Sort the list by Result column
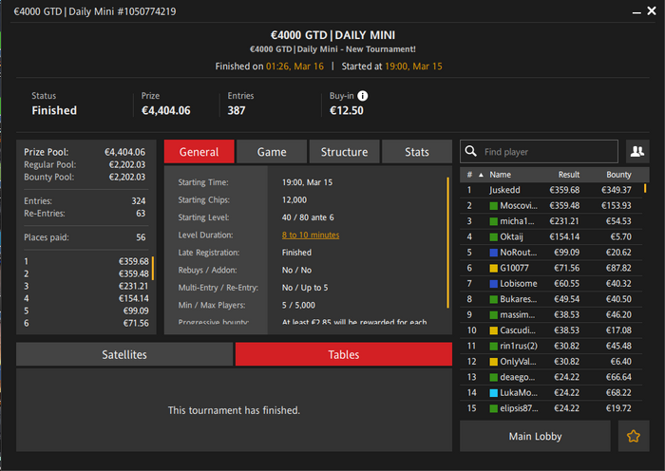 coord(568,175)
